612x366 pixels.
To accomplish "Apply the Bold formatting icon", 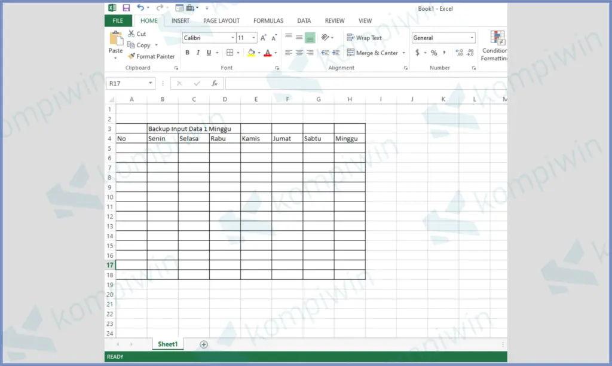I will pos(187,53).
